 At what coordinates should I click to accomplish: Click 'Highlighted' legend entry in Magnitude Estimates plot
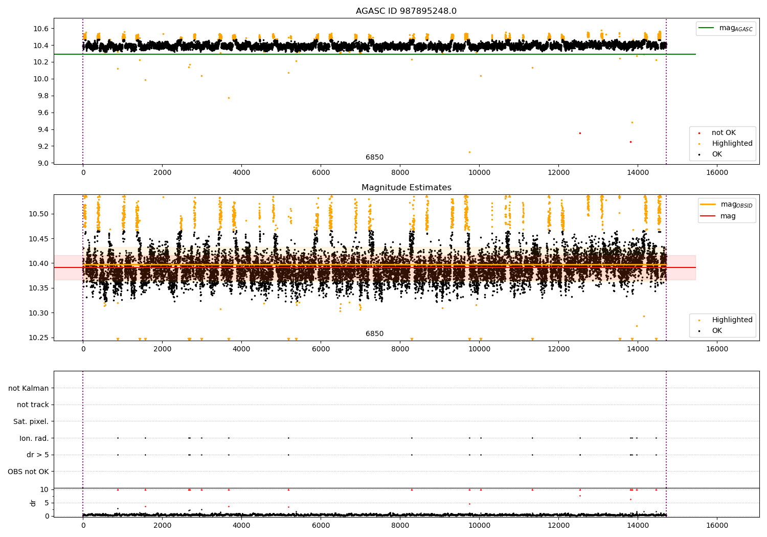click(732, 320)
